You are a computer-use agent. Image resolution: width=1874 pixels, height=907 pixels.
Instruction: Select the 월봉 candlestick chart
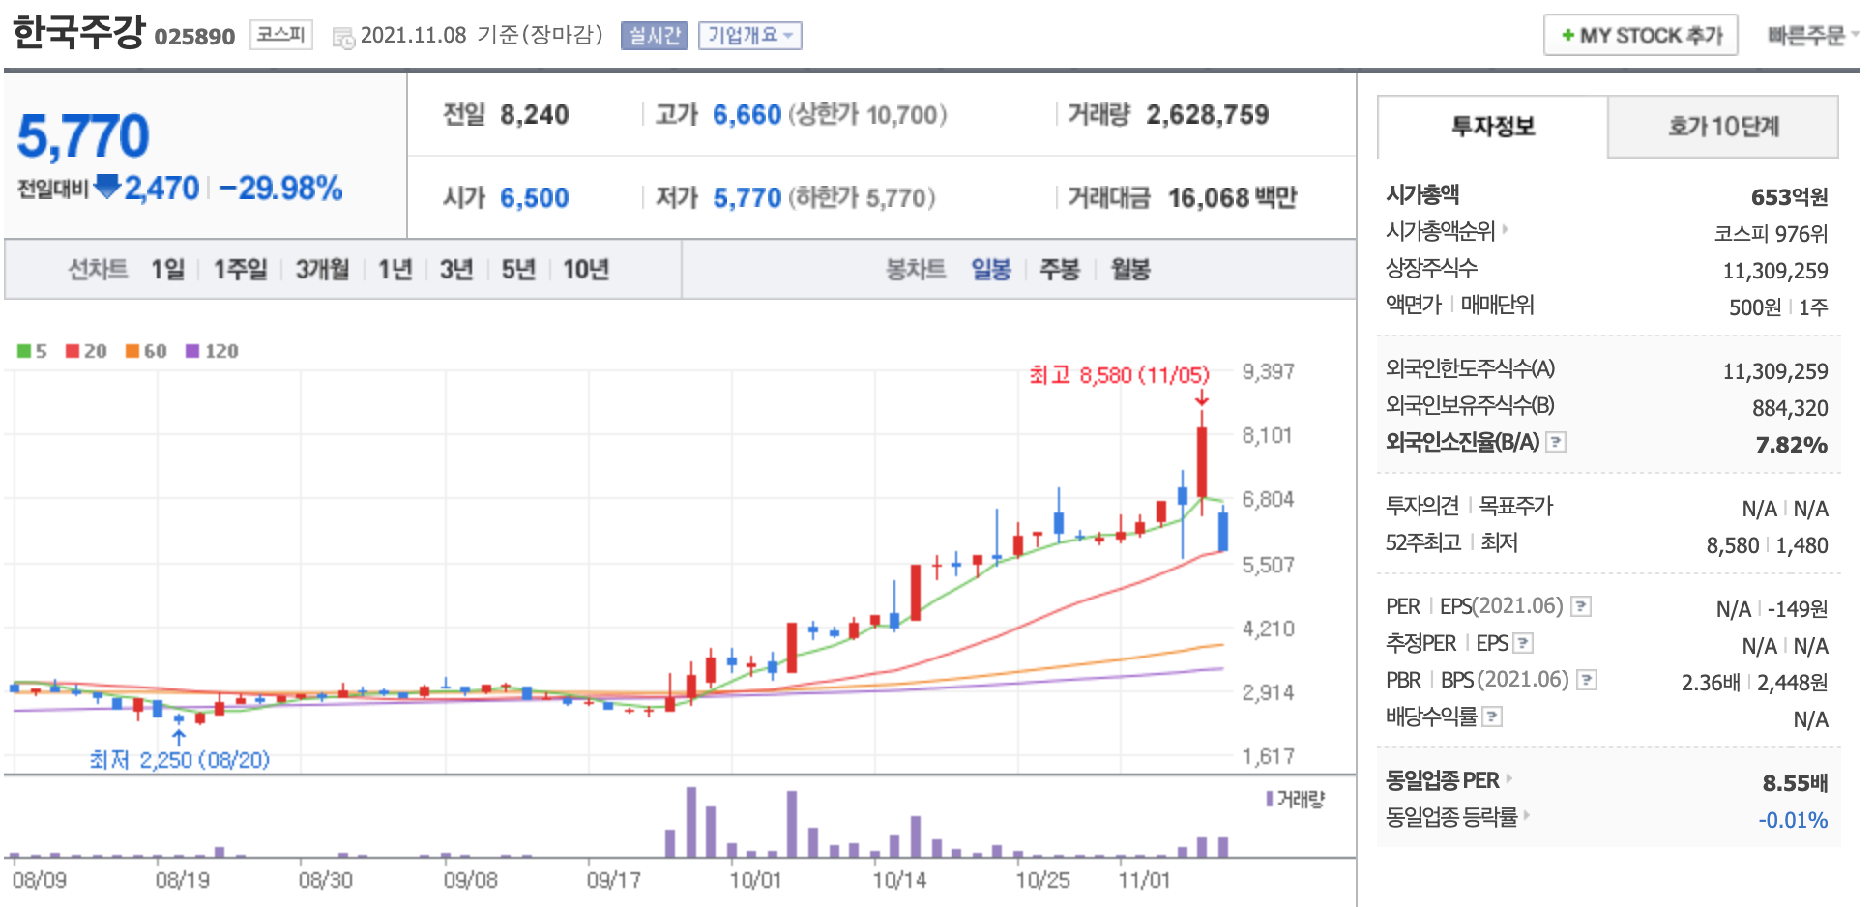click(x=1129, y=269)
